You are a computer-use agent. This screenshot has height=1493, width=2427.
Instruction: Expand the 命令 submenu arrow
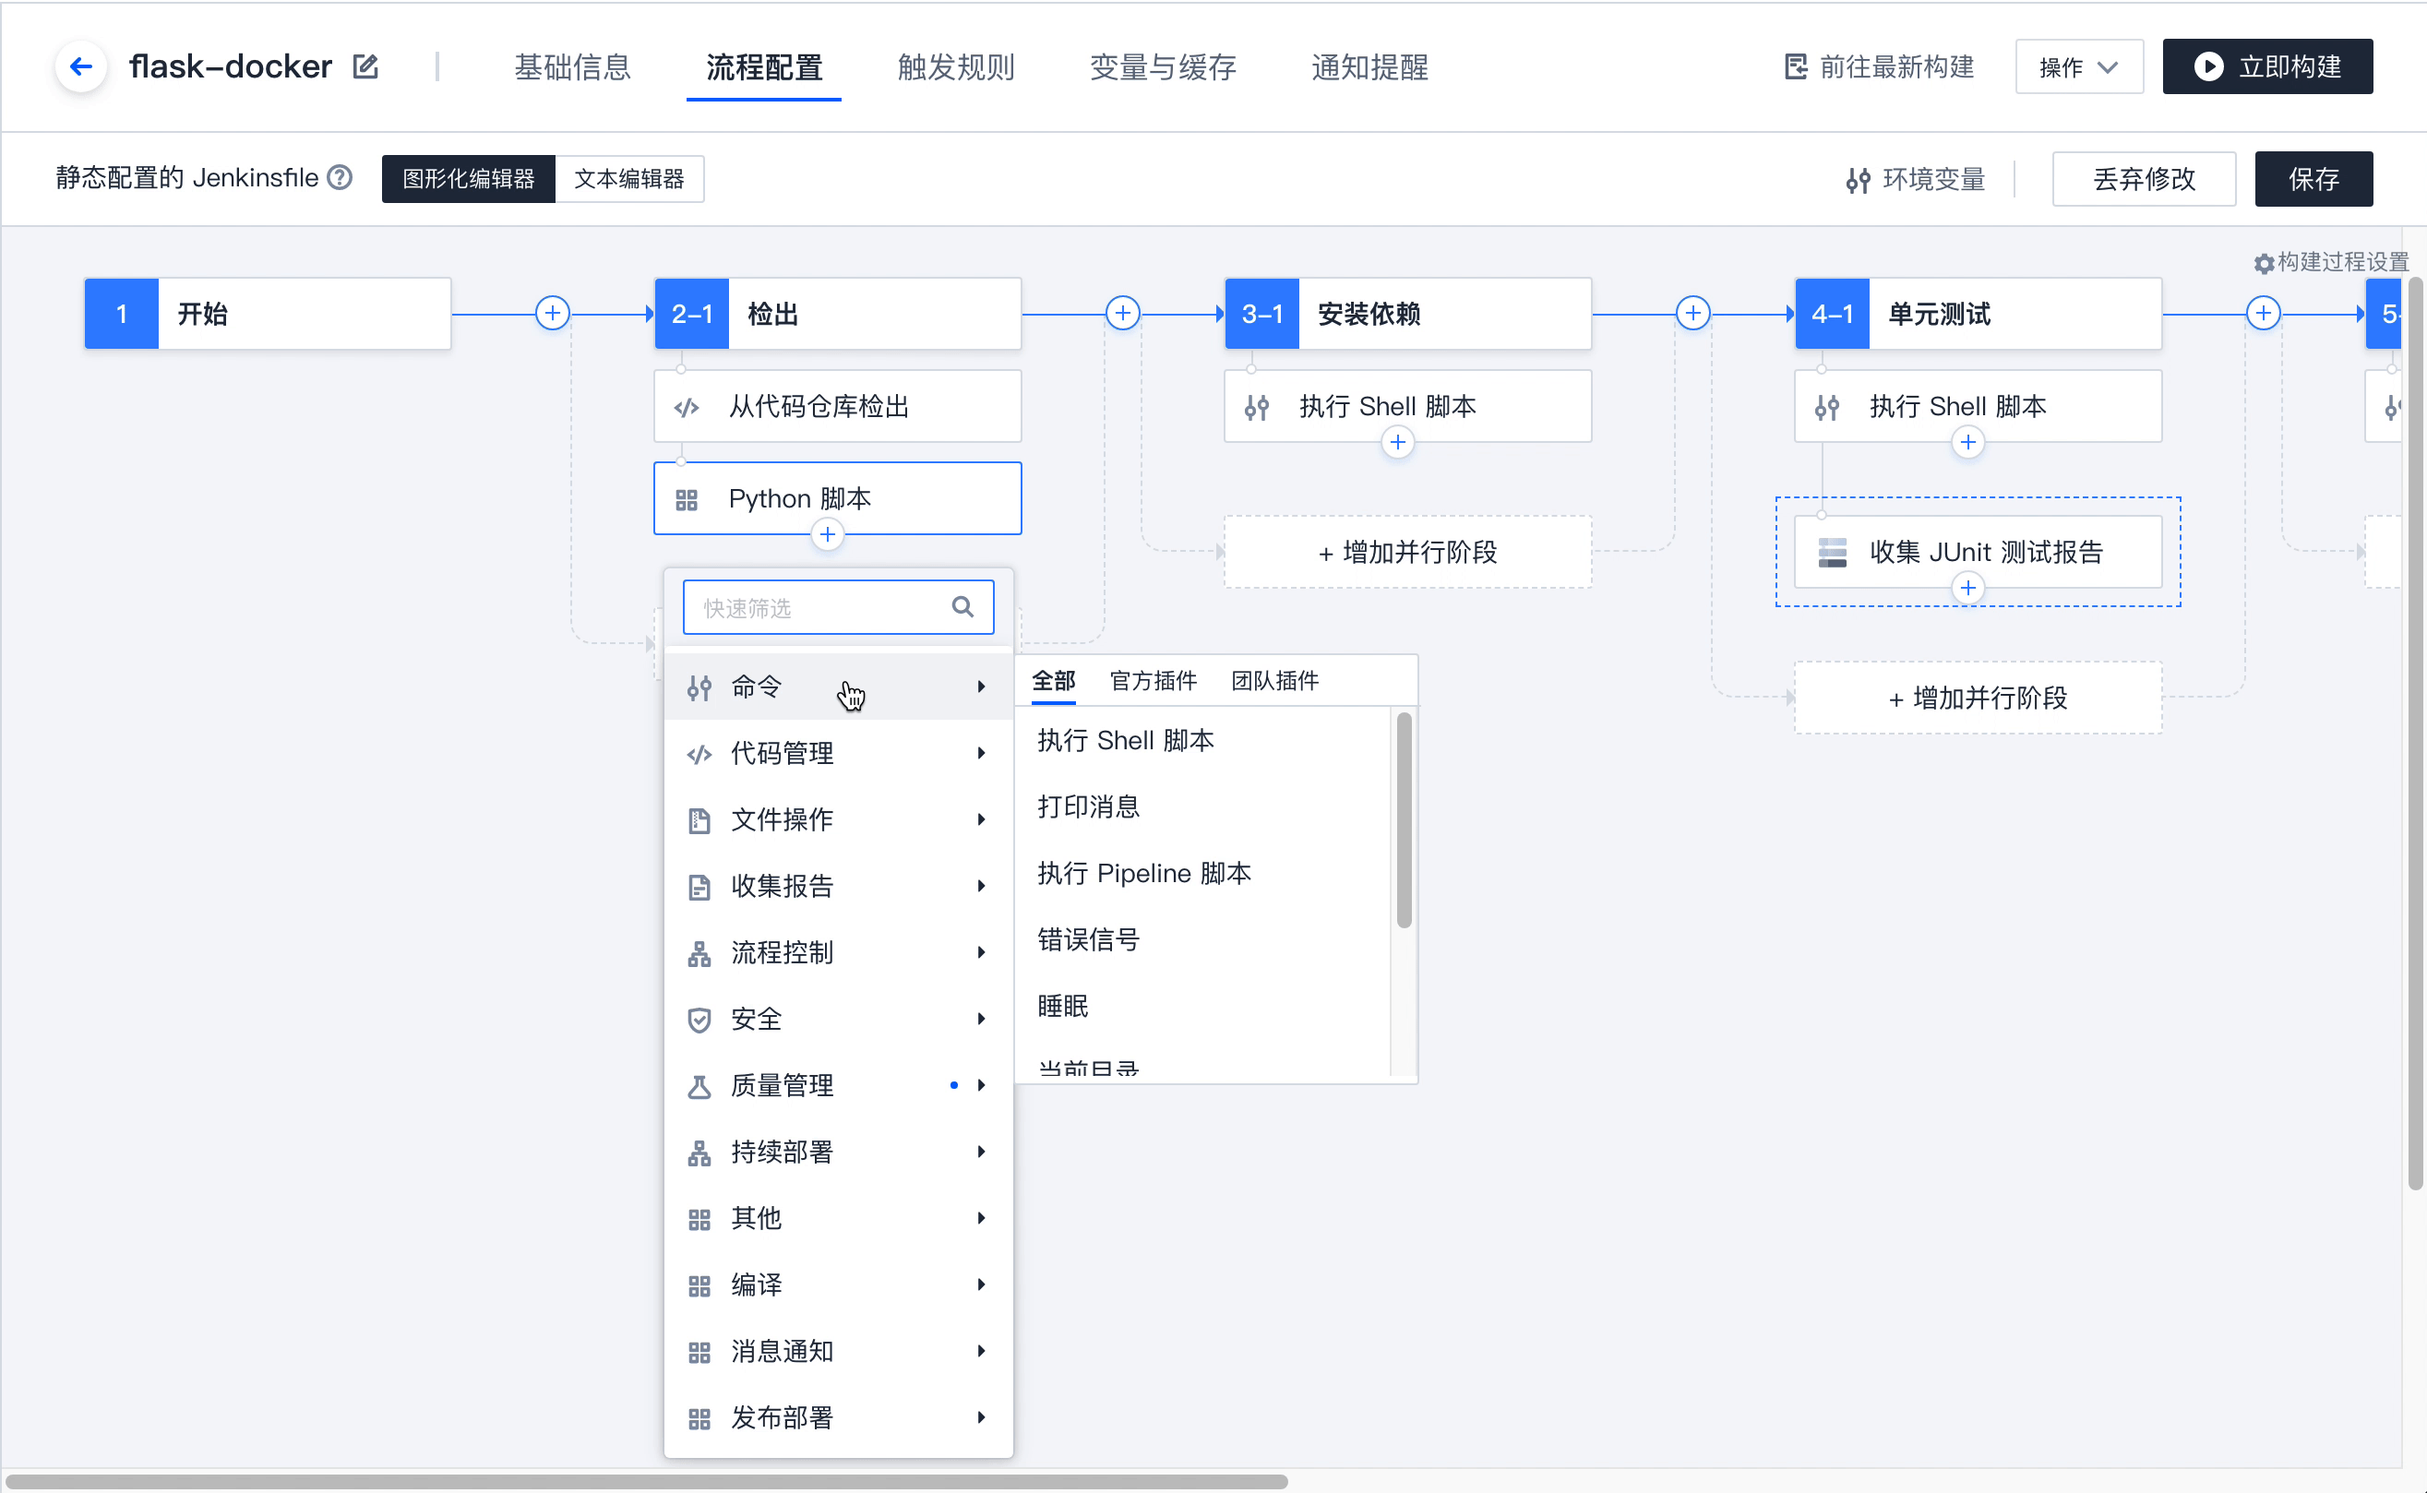tap(980, 687)
